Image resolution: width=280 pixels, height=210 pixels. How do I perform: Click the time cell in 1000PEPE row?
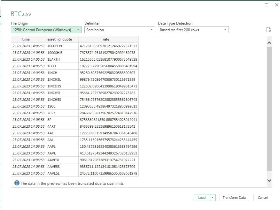coord(28,46)
